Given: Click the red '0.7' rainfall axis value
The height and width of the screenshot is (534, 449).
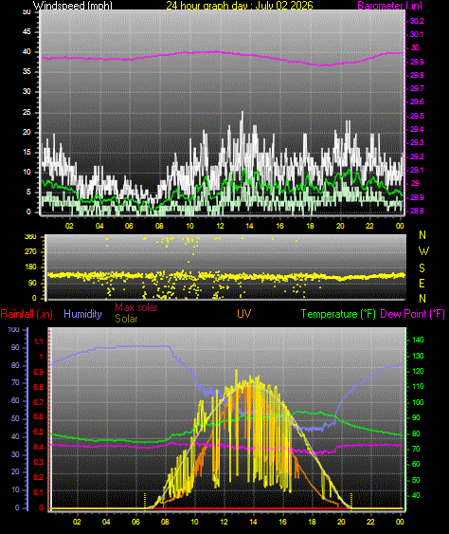Looking at the screenshot, I should tap(39, 402).
